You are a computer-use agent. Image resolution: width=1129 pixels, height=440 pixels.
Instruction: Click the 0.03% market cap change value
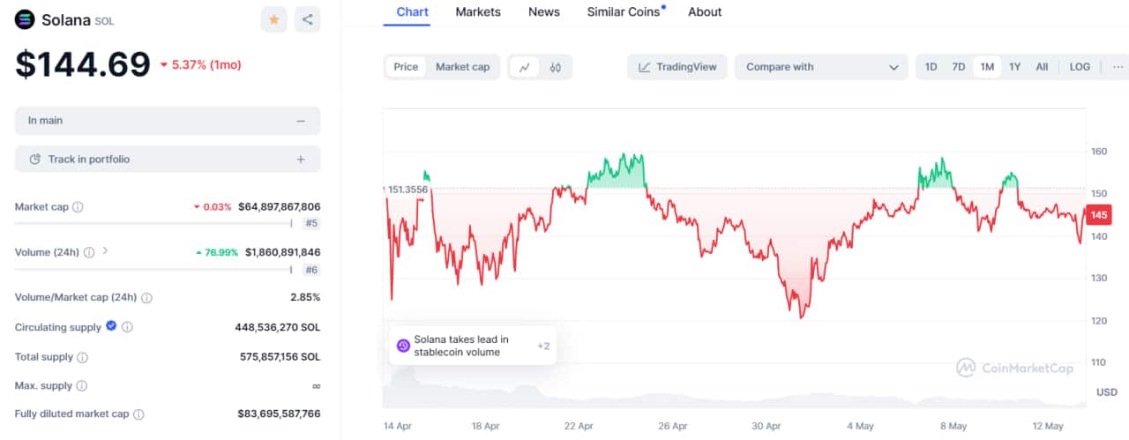tap(218, 207)
